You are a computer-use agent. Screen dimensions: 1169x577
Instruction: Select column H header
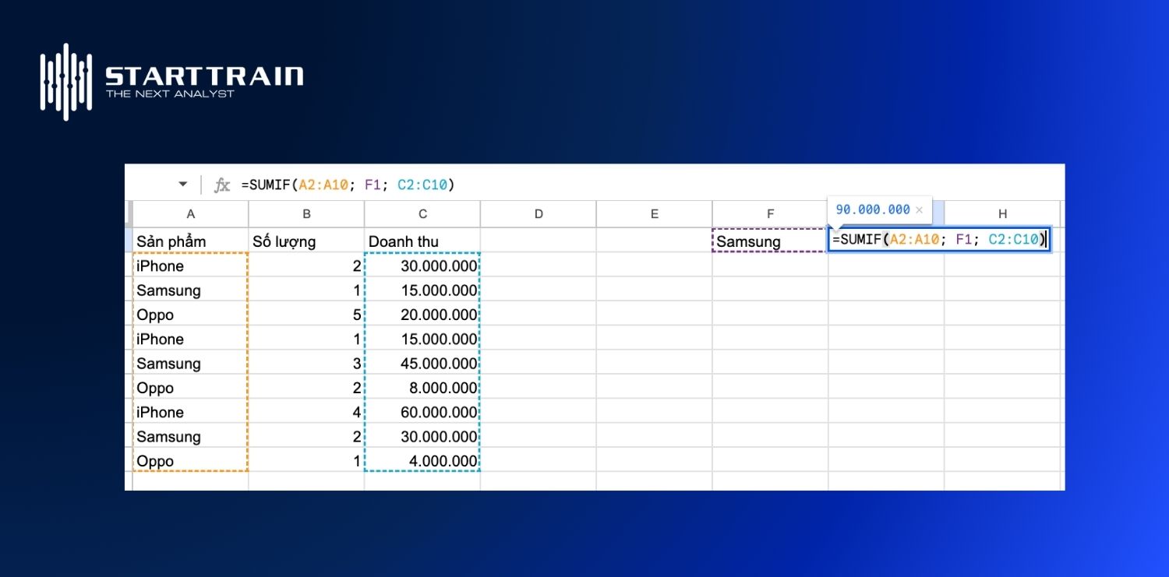[1002, 213]
